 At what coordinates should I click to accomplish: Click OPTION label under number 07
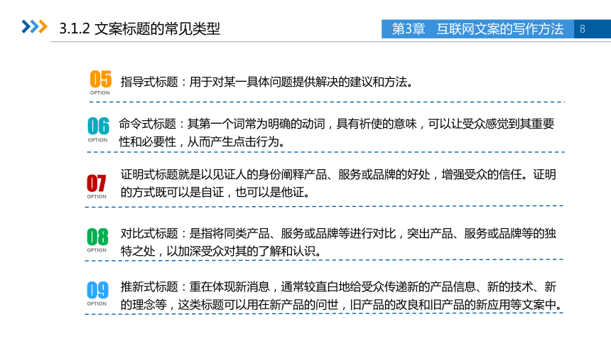[97, 197]
